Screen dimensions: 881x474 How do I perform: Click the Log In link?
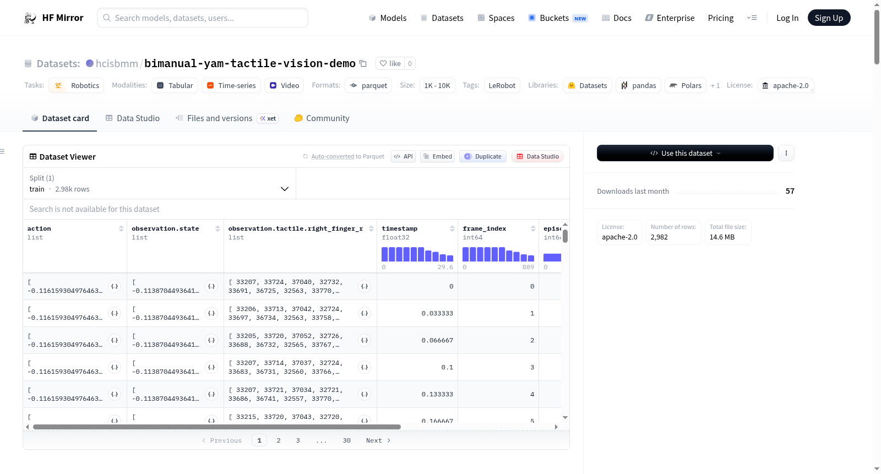click(x=787, y=18)
